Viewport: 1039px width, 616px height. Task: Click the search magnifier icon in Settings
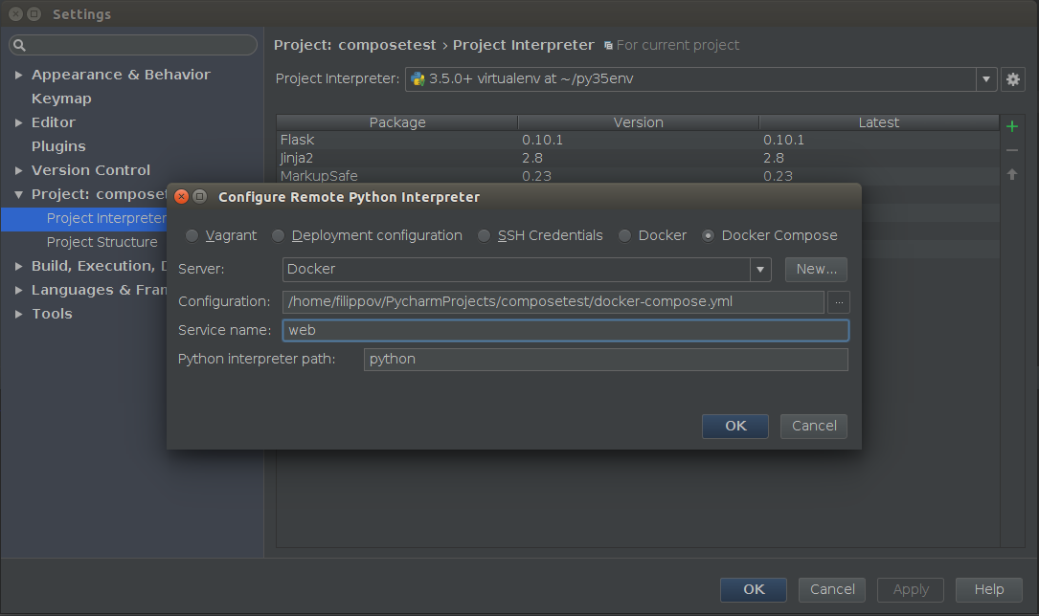pos(19,45)
